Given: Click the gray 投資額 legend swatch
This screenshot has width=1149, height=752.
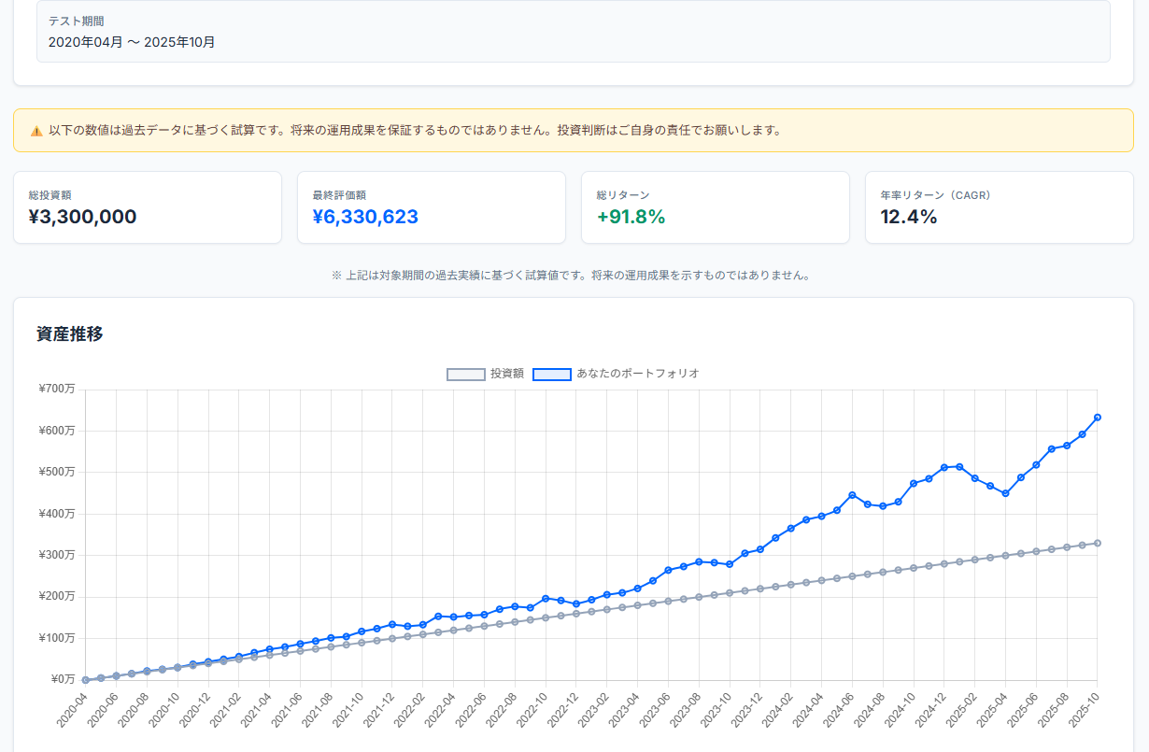Looking at the screenshot, I should pos(464,374).
